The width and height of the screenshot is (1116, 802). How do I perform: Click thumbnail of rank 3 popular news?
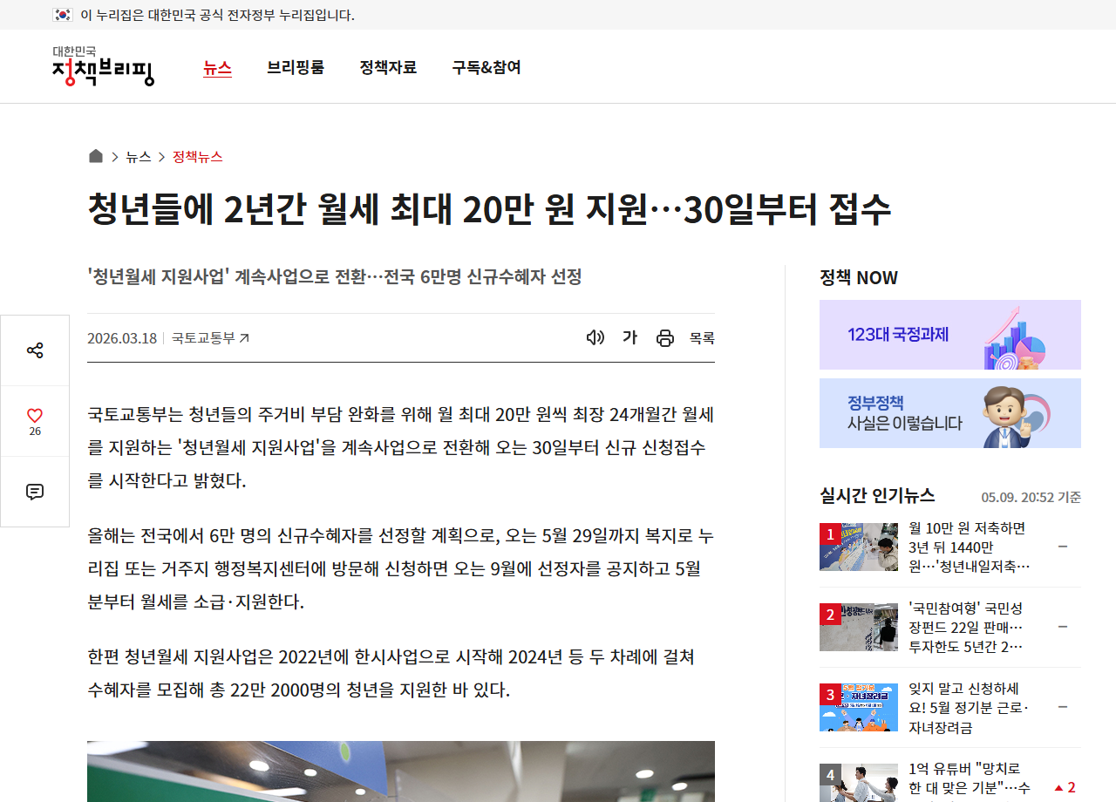859,707
